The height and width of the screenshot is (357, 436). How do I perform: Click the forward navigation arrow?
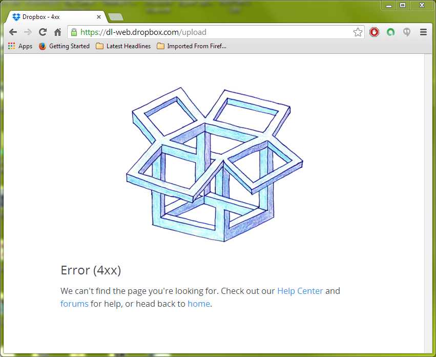(x=28, y=32)
